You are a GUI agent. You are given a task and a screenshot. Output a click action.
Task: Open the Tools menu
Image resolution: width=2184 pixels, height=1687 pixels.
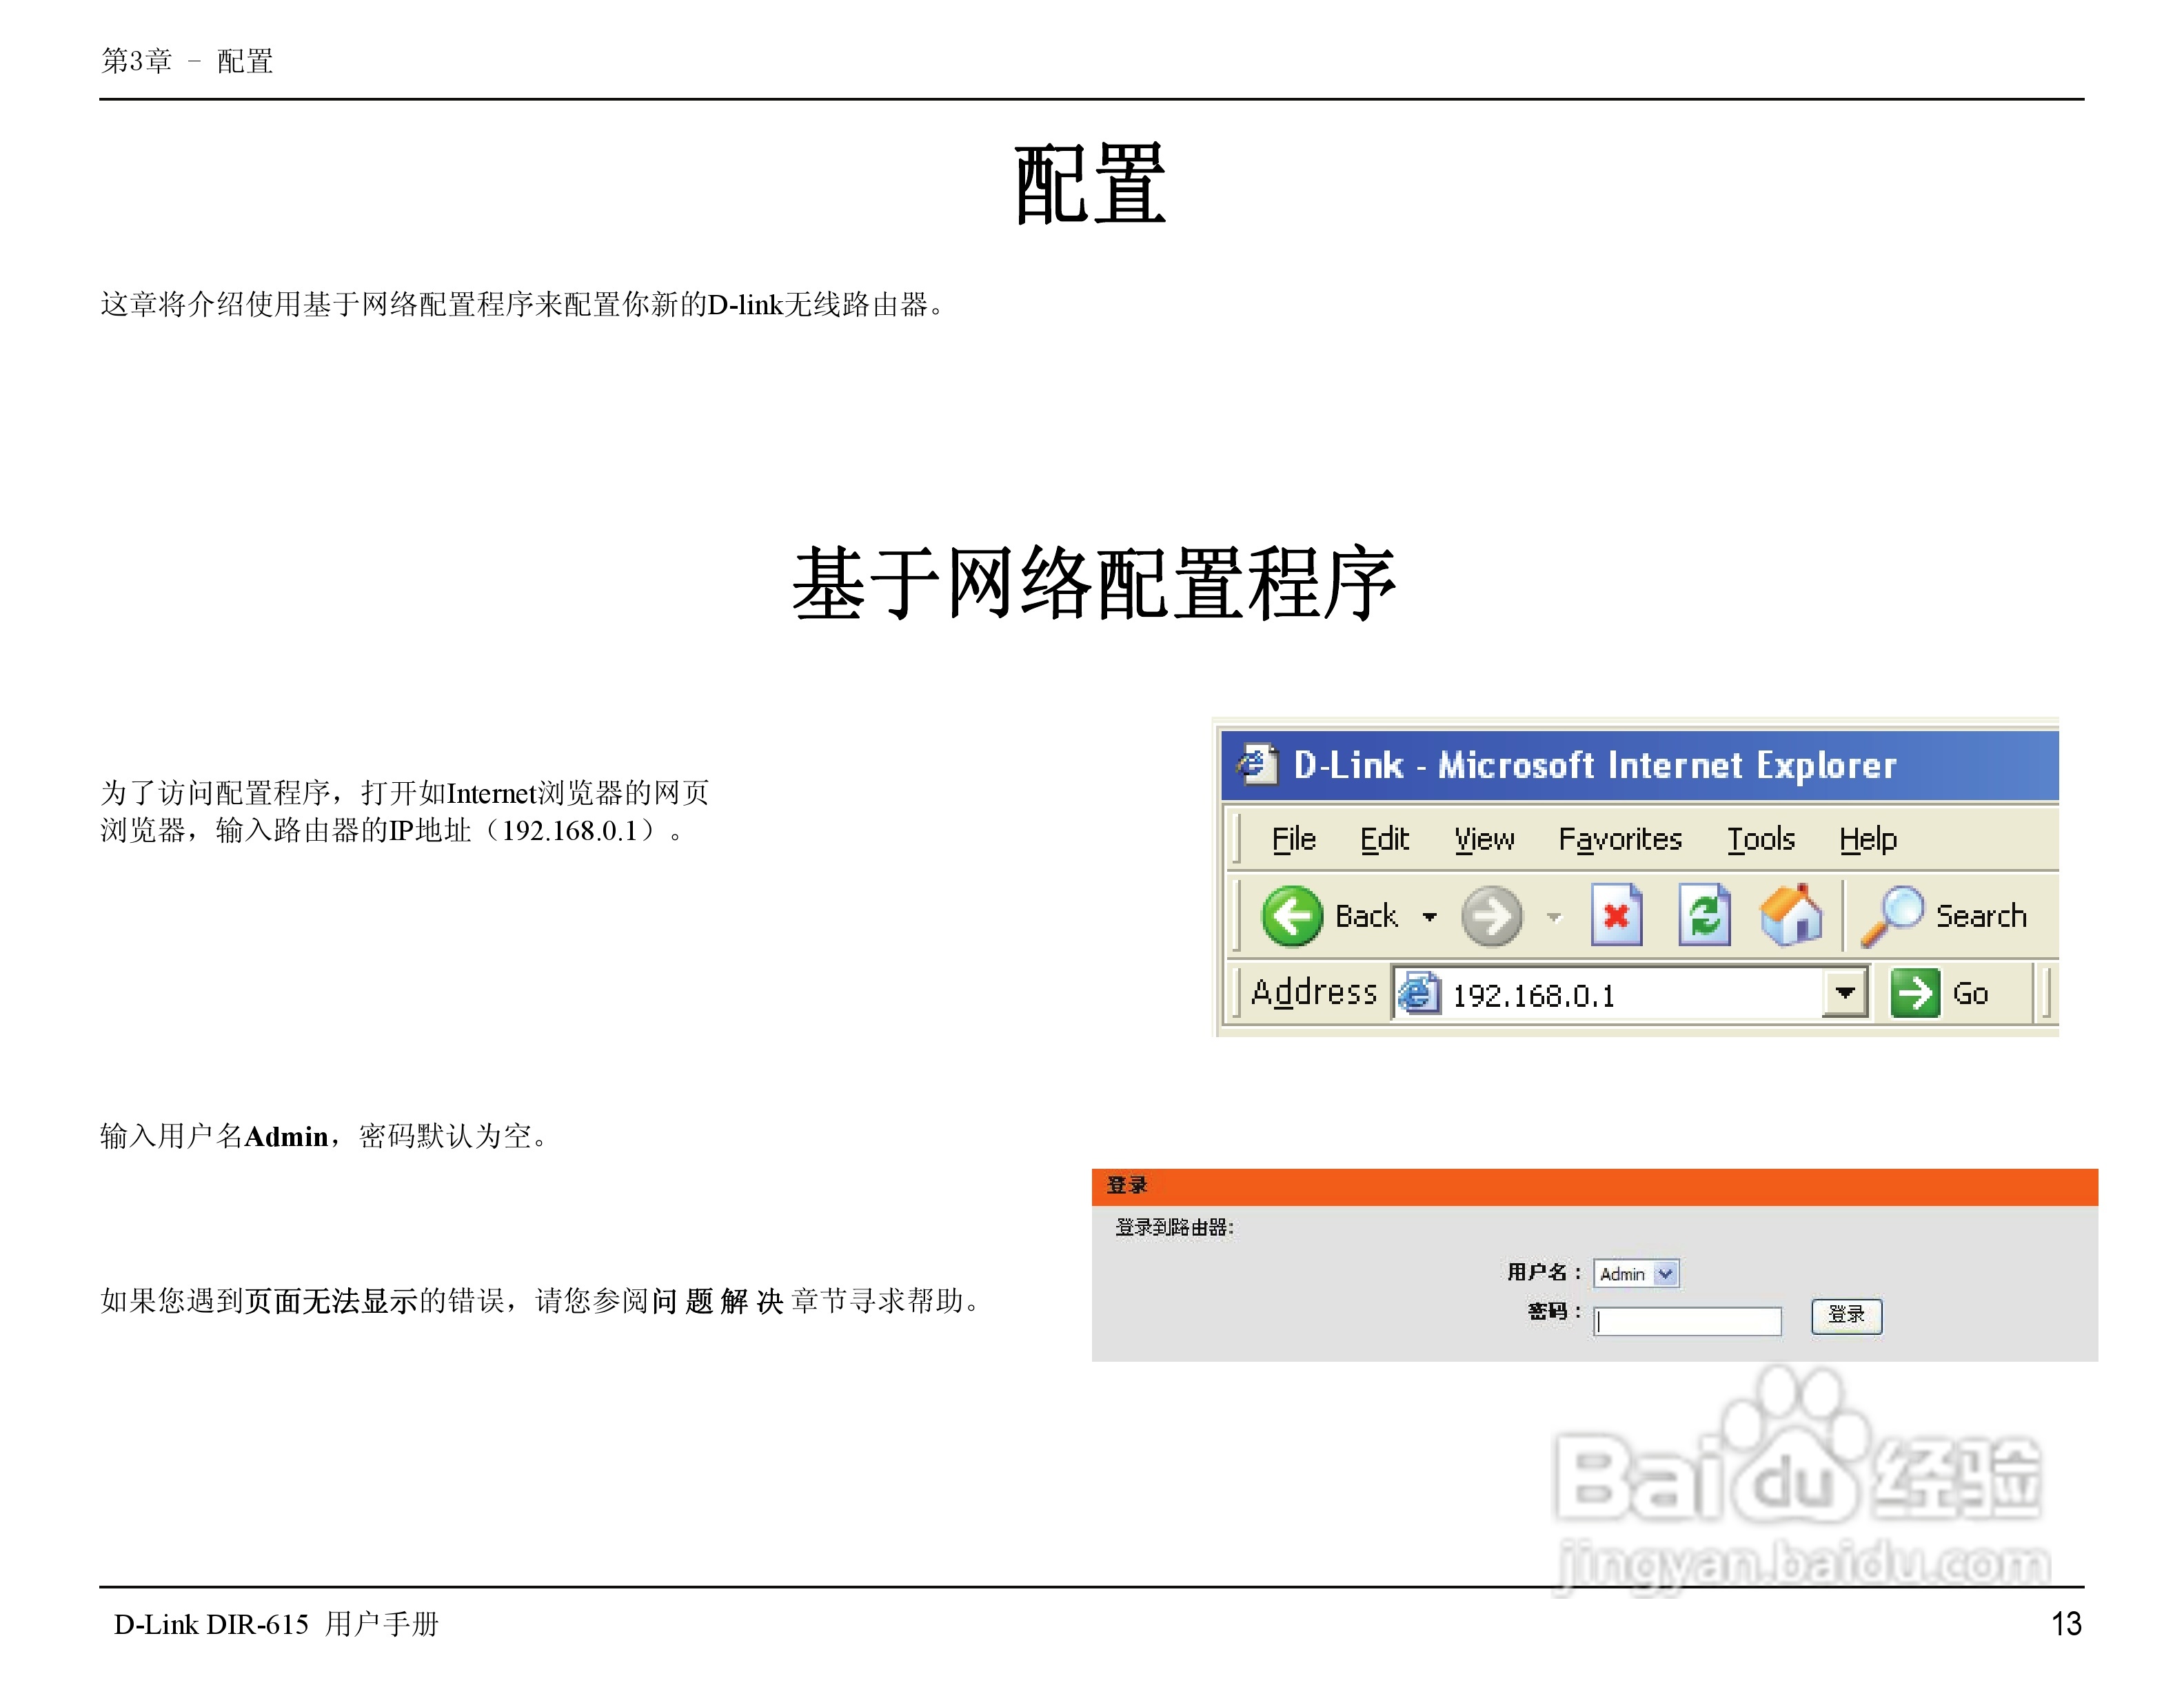tap(1761, 839)
